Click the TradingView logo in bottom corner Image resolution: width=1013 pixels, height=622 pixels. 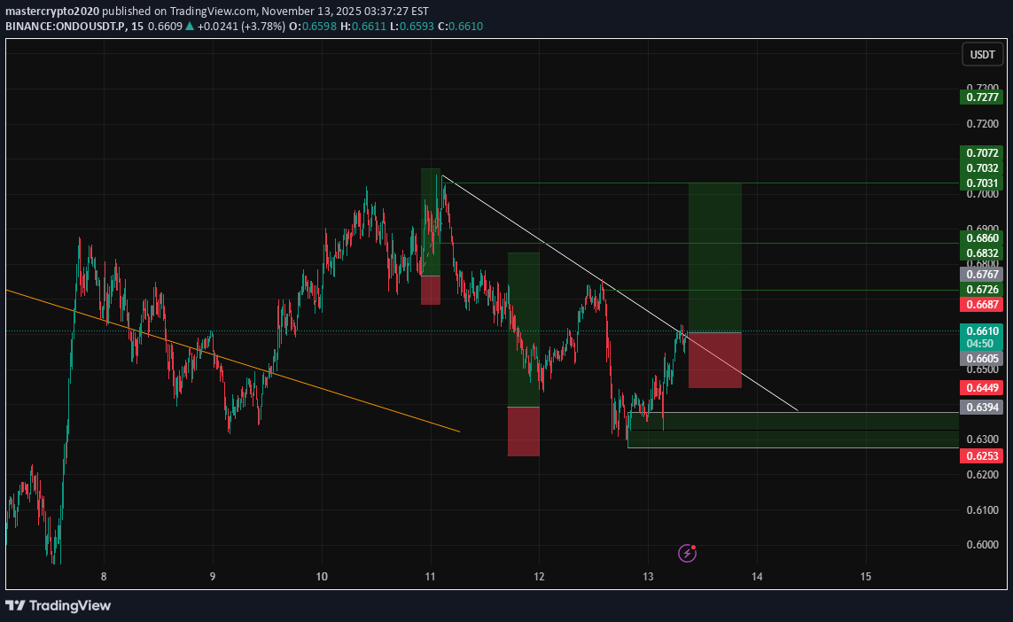tap(58, 605)
